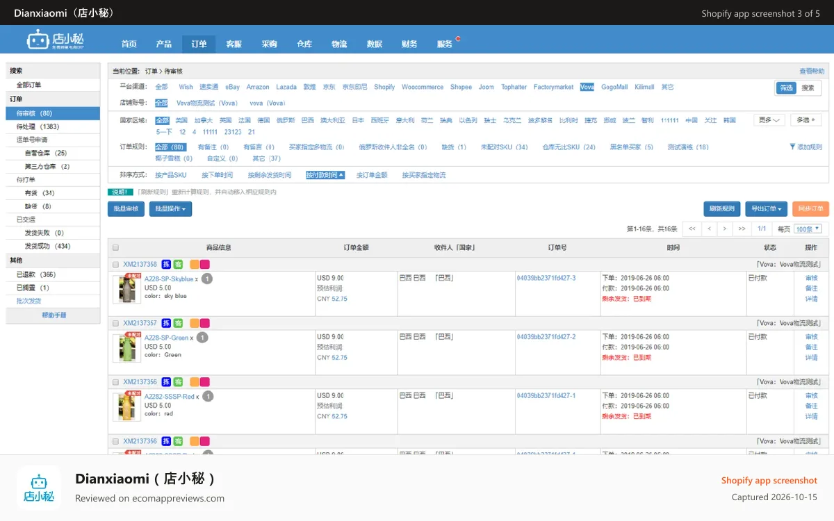Click the 批量审核 batch review button
This screenshot has height=521, width=834.
(126, 209)
